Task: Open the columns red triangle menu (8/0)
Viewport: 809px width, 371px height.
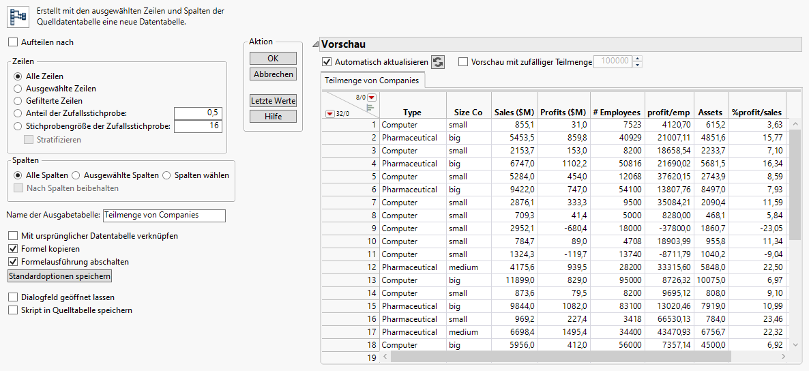Action: click(372, 98)
